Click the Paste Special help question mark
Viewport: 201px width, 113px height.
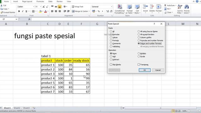pos(154,24)
